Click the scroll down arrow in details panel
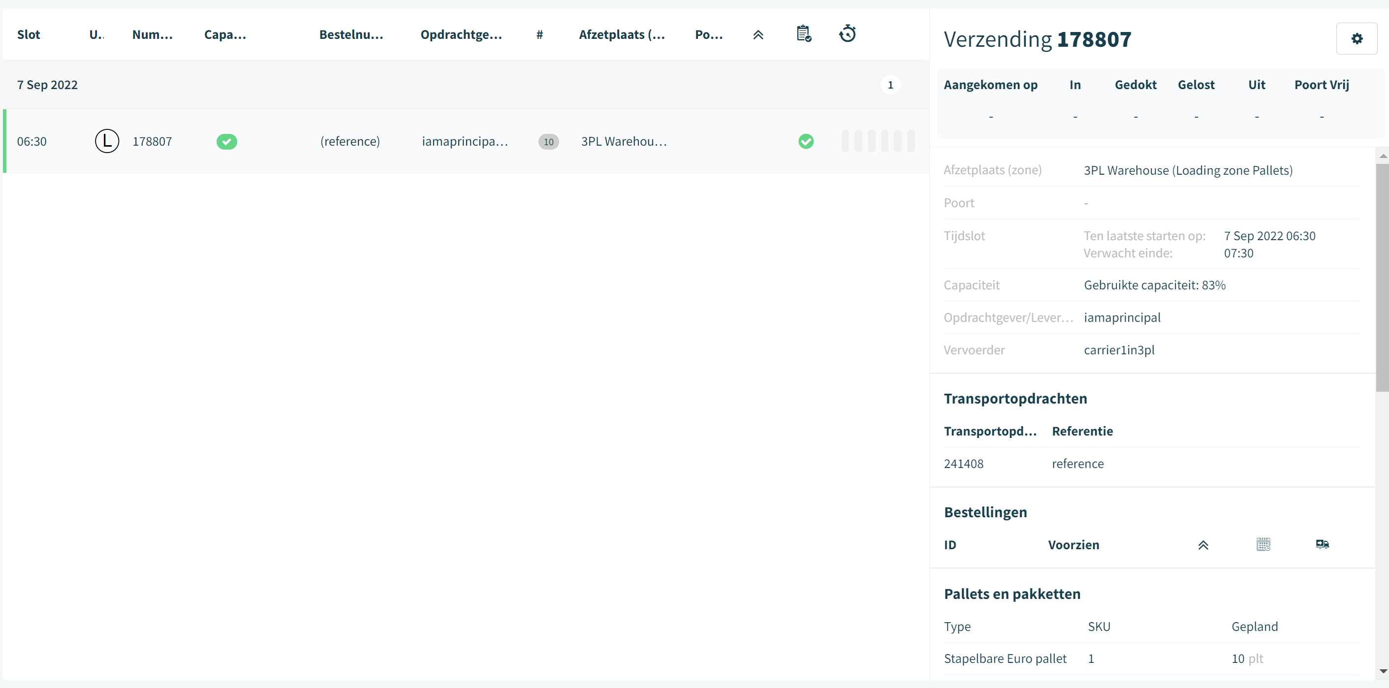1389x688 pixels. tap(1383, 671)
